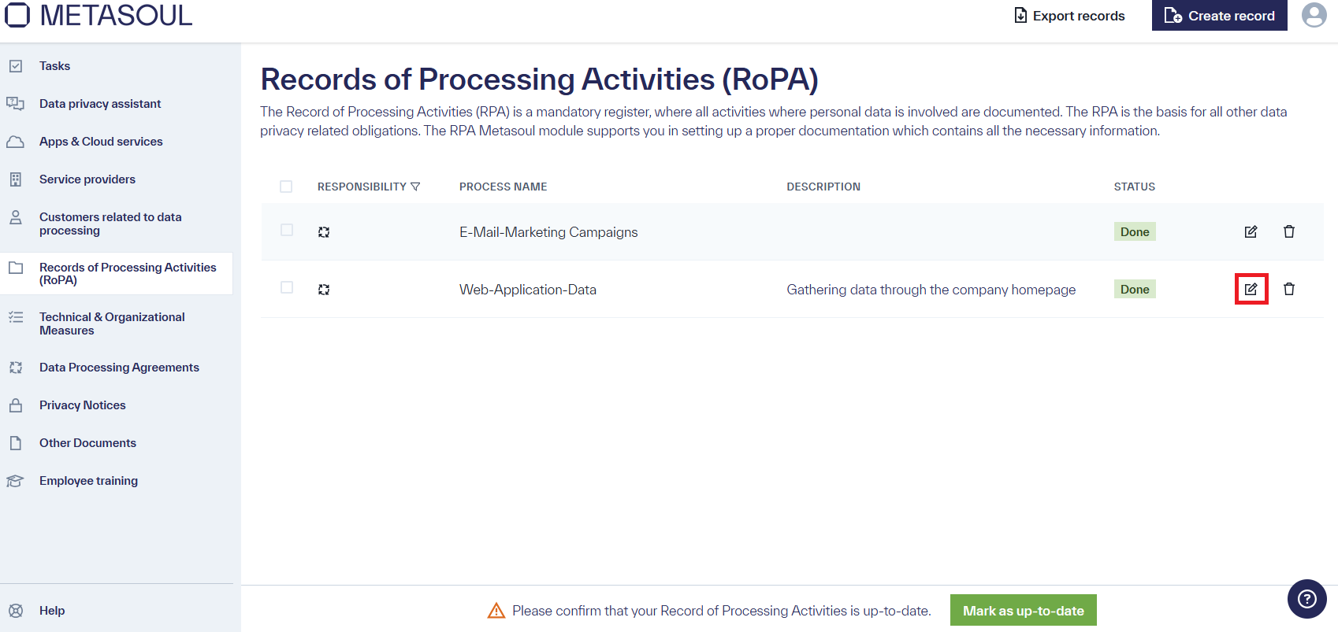1338x632 pixels.
Task: Go to Employee training
Action: coord(88,480)
